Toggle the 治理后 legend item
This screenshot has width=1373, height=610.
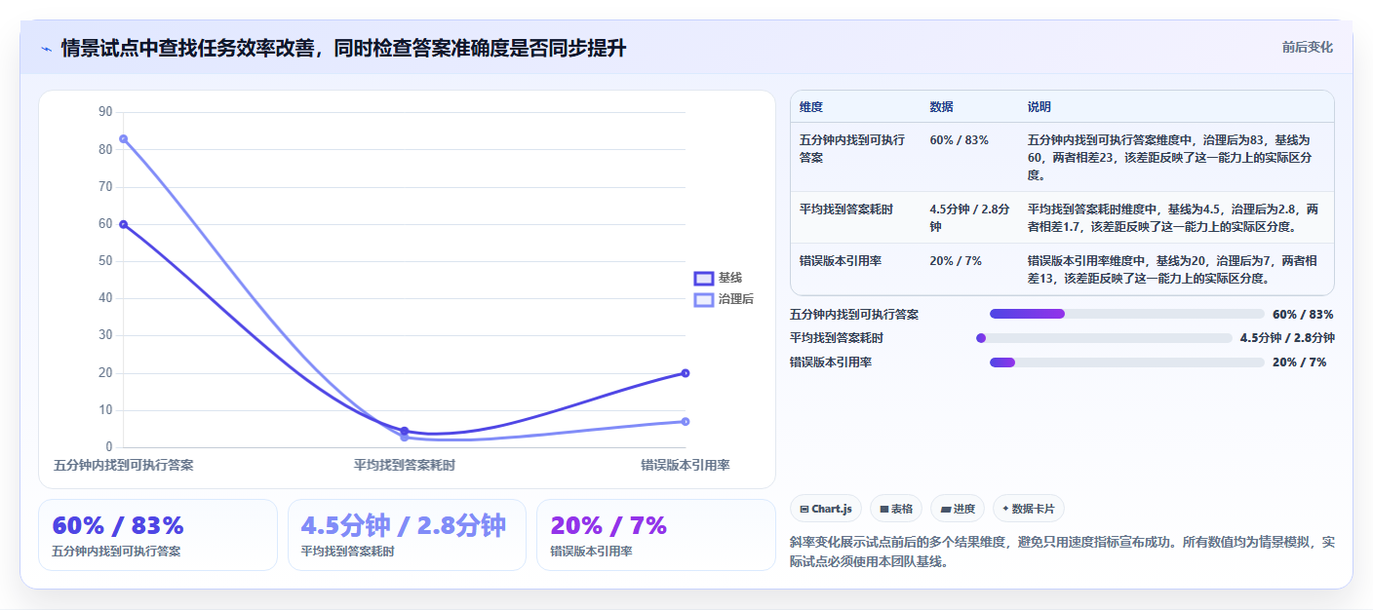point(724,299)
